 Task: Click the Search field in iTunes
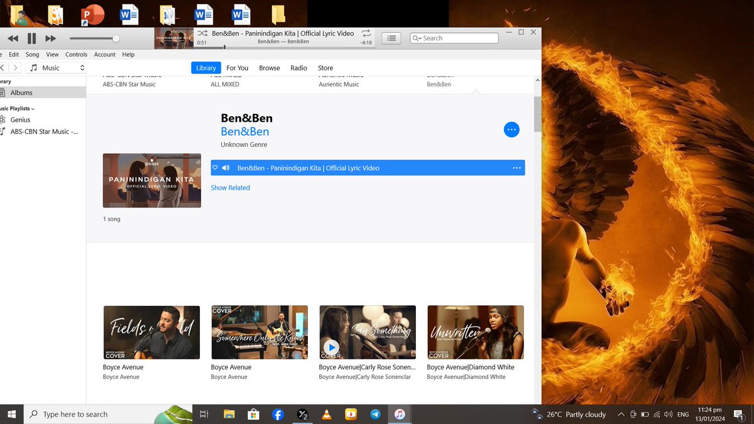pyautogui.click(x=454, y=38)
